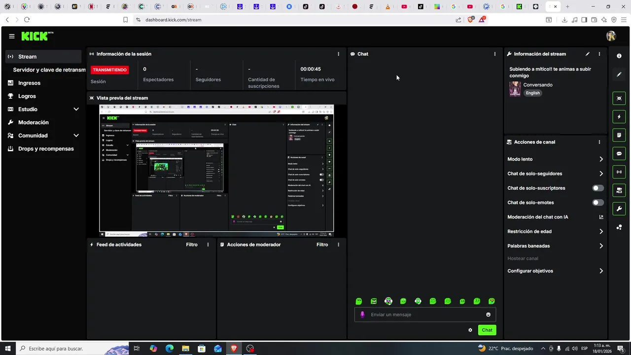This screenshot has width=631, height=355.
Task: Open Filtro in Feed de actividades
Action: coord(192,245)
